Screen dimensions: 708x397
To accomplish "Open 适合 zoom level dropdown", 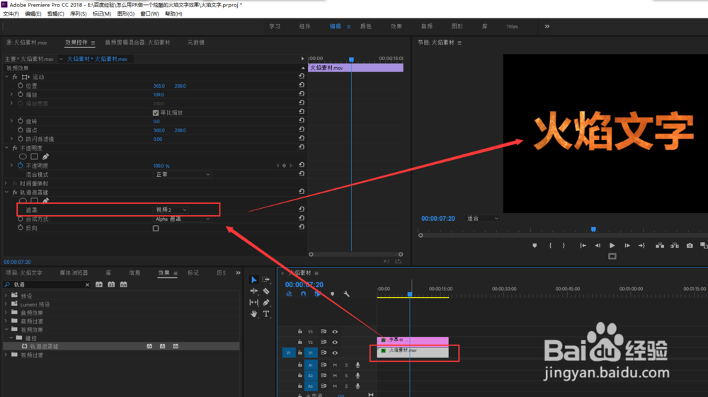I will (x=482, y=219).
